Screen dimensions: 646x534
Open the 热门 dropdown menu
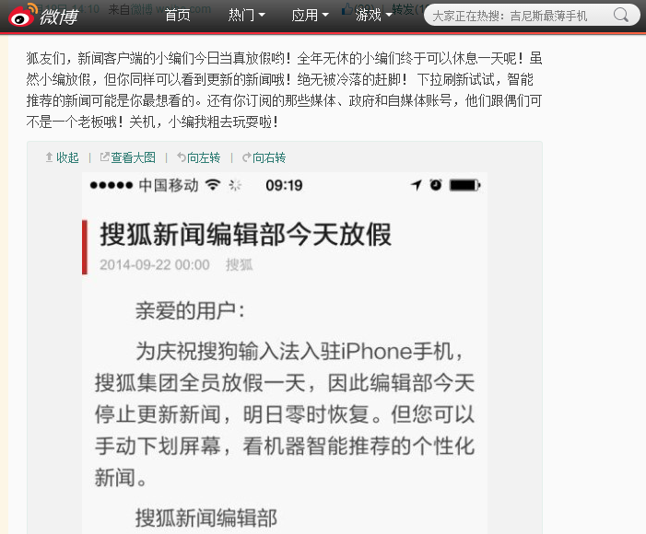[x=246, y=16]
